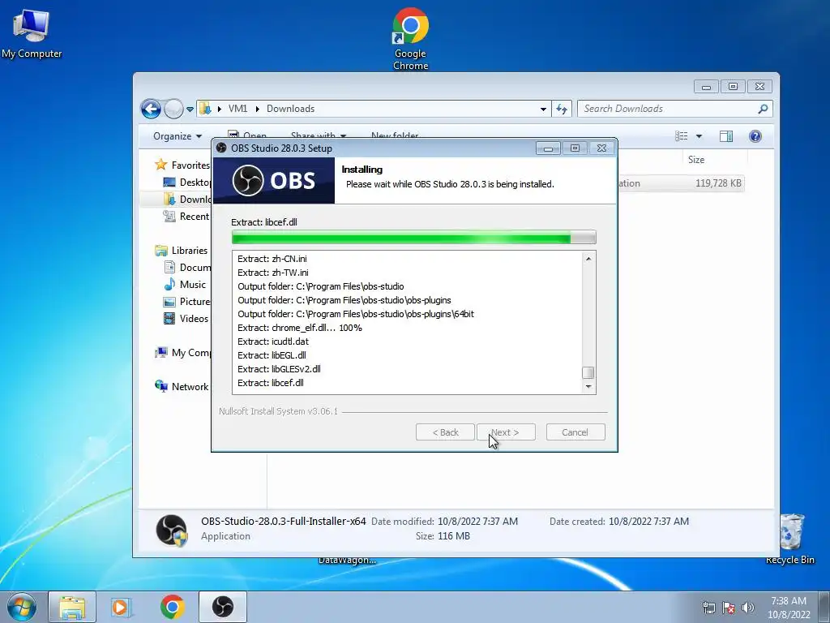Cancel the OBS Studio installation
This screenshot has height=623, width=830.
(575, 432)
